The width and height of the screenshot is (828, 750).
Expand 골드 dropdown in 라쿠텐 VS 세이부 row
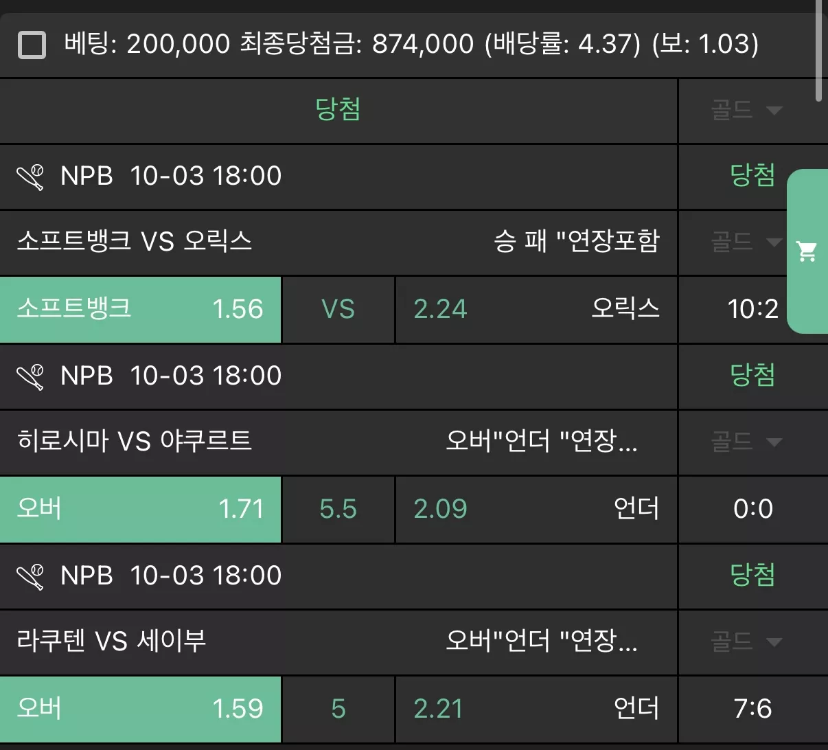(746, 641)
